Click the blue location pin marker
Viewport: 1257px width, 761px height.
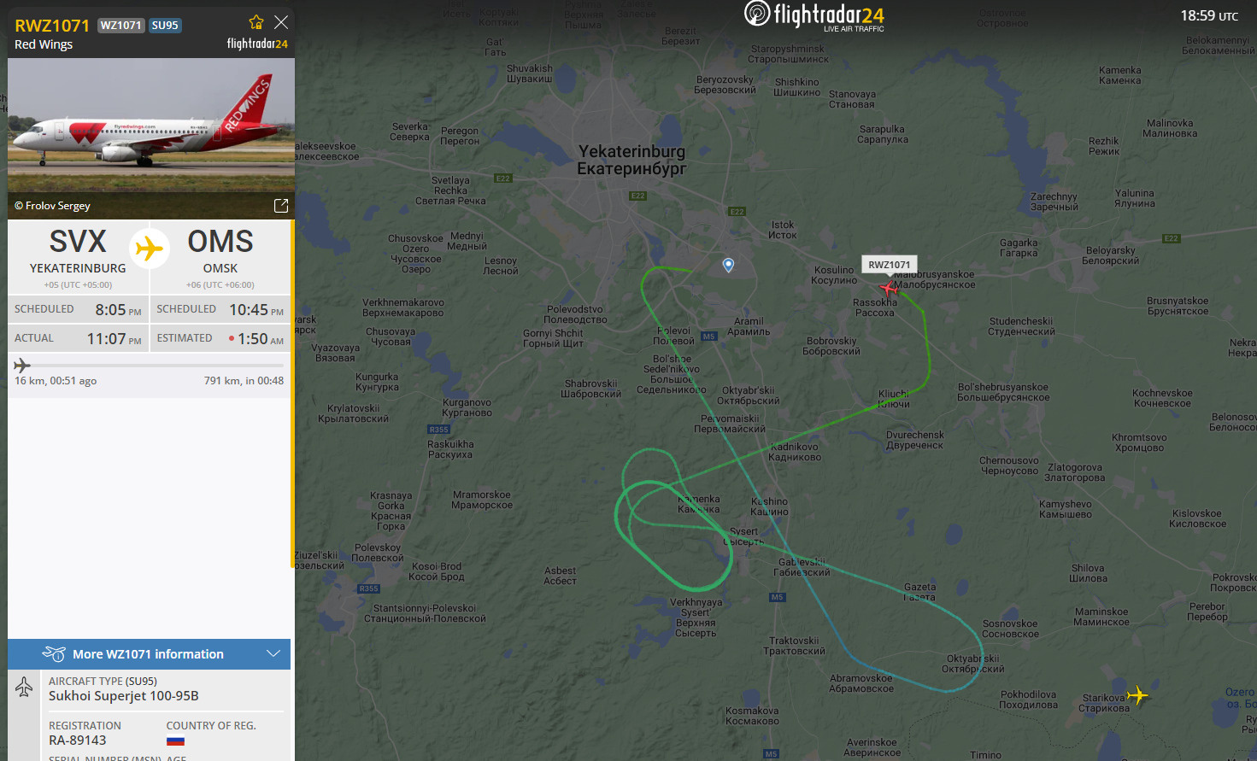[x=728, y=266]
